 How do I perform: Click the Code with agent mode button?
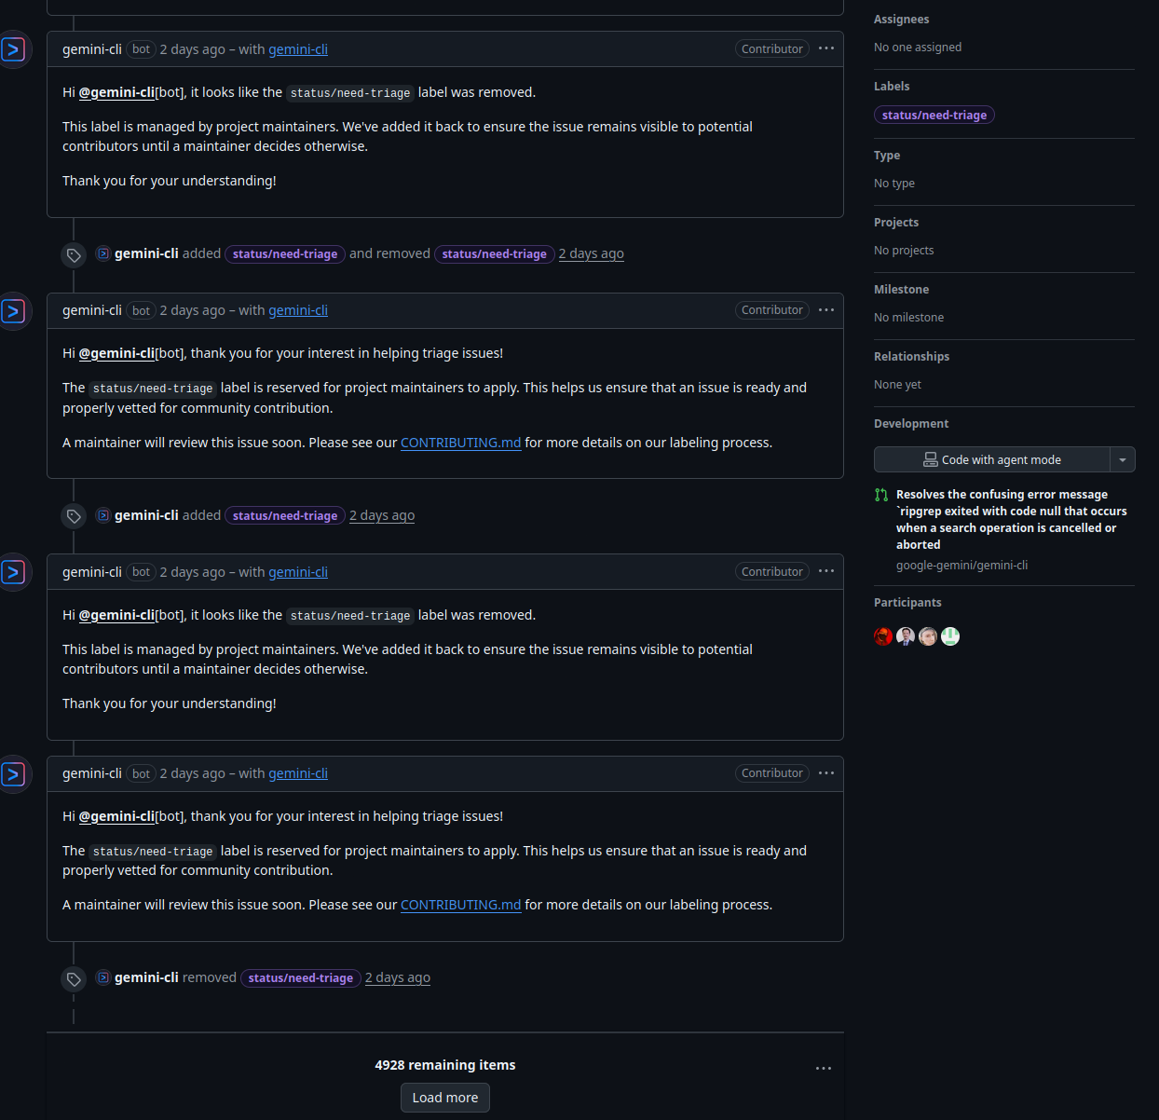tap(991, 460)
